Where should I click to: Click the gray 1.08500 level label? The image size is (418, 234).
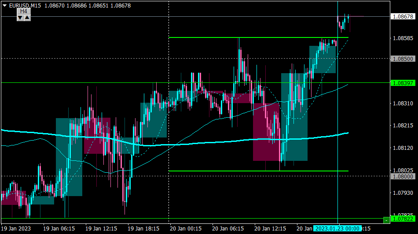pyautogui.click(x=403, y=59)
